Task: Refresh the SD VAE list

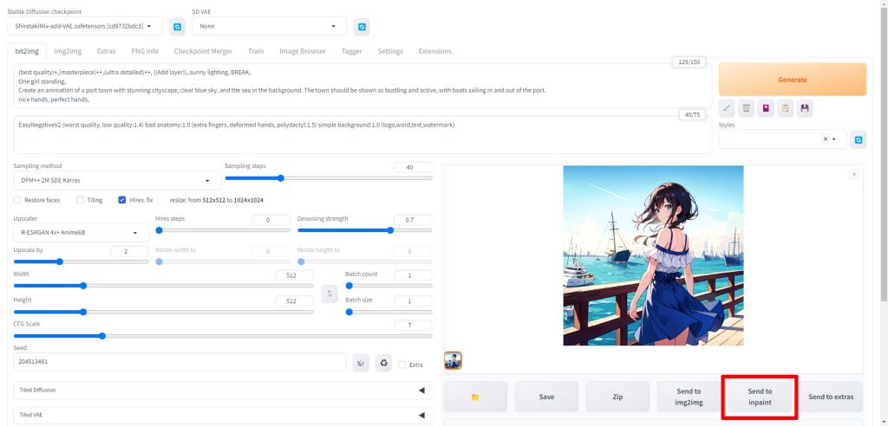Action: (x=362, y=27)
